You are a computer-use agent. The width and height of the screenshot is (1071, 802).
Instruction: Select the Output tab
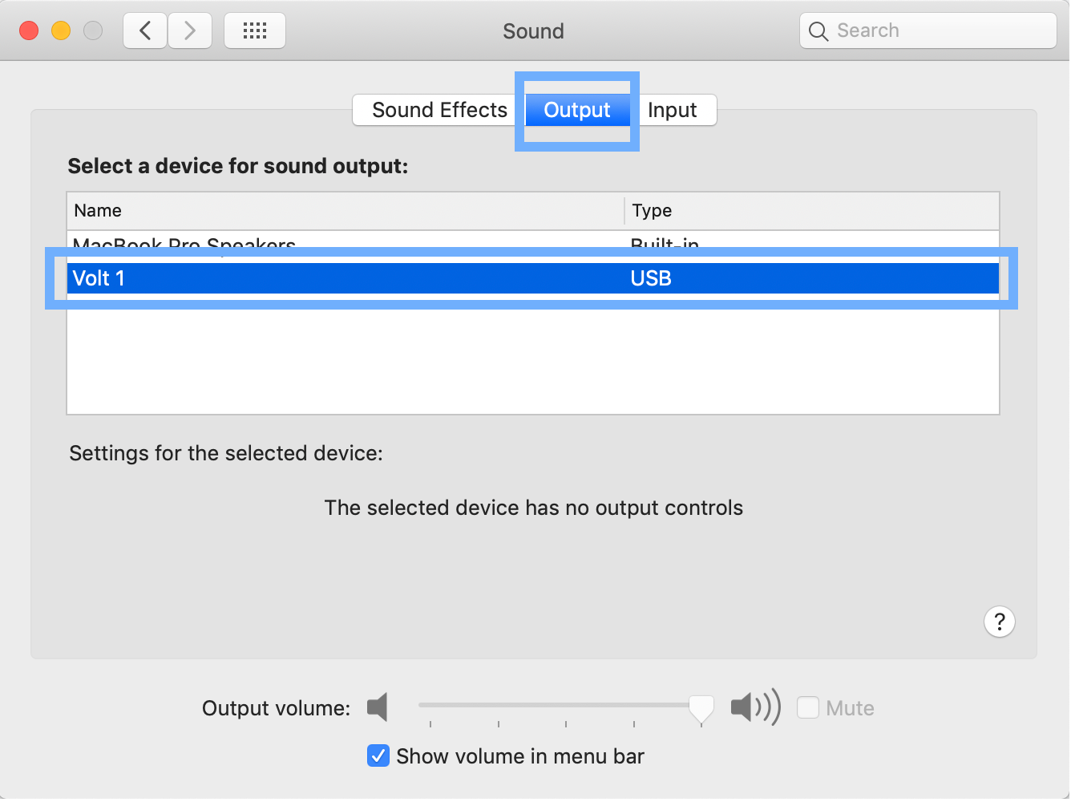tap(576, 110)
